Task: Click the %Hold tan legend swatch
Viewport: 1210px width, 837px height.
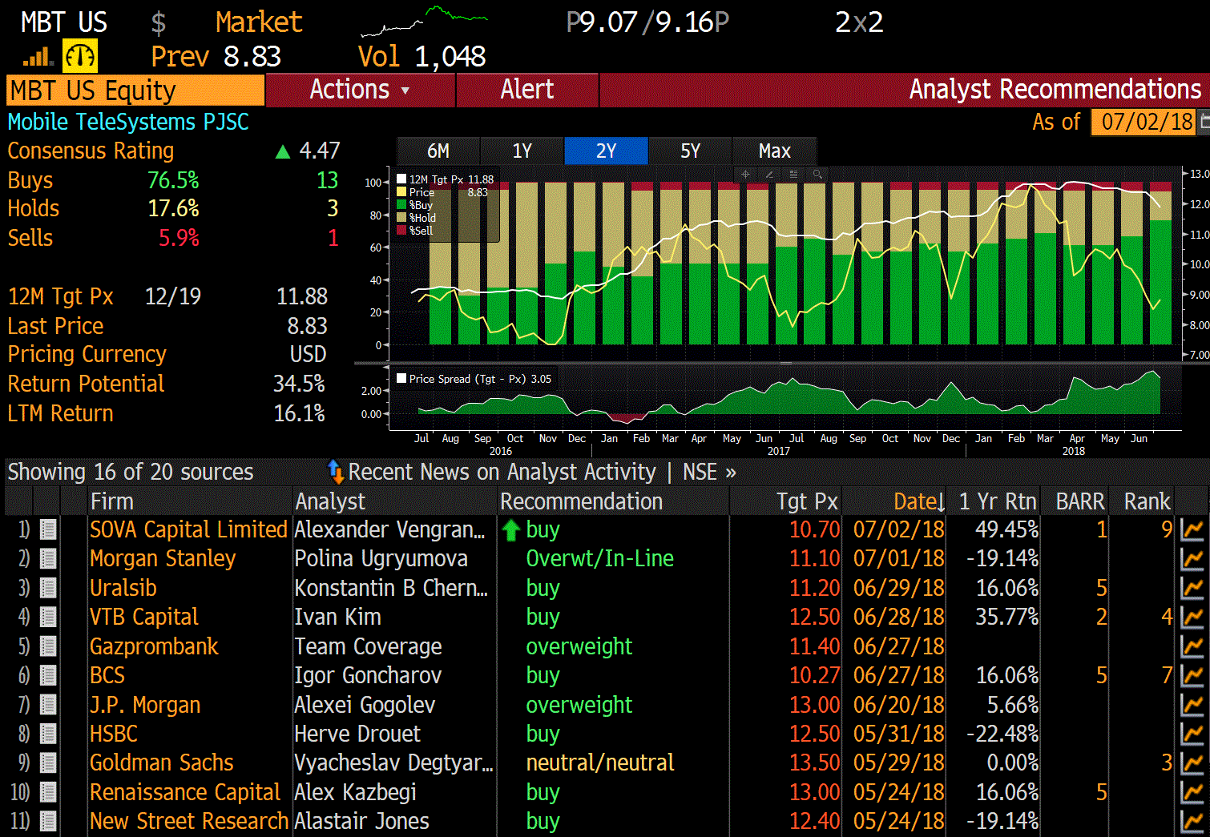Action: [x=402, y=218]
